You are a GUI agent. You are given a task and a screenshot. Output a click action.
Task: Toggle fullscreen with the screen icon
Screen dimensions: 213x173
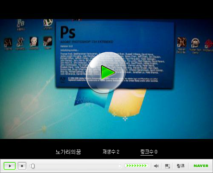(167, 166)
